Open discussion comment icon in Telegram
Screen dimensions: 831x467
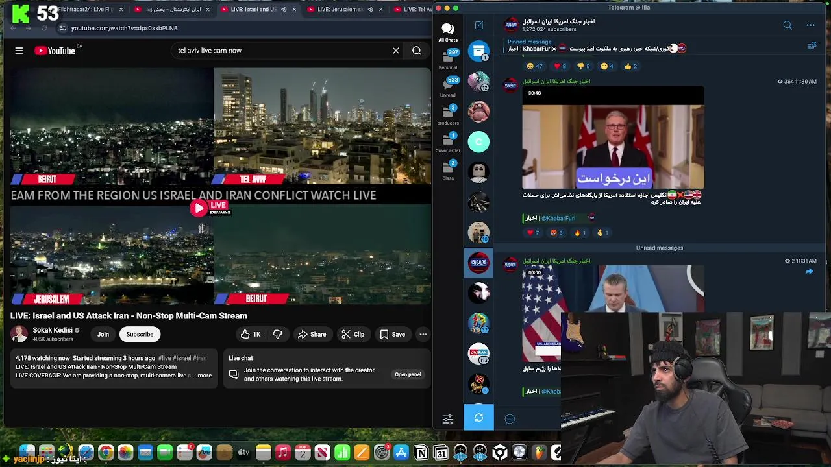pos(510,419)
